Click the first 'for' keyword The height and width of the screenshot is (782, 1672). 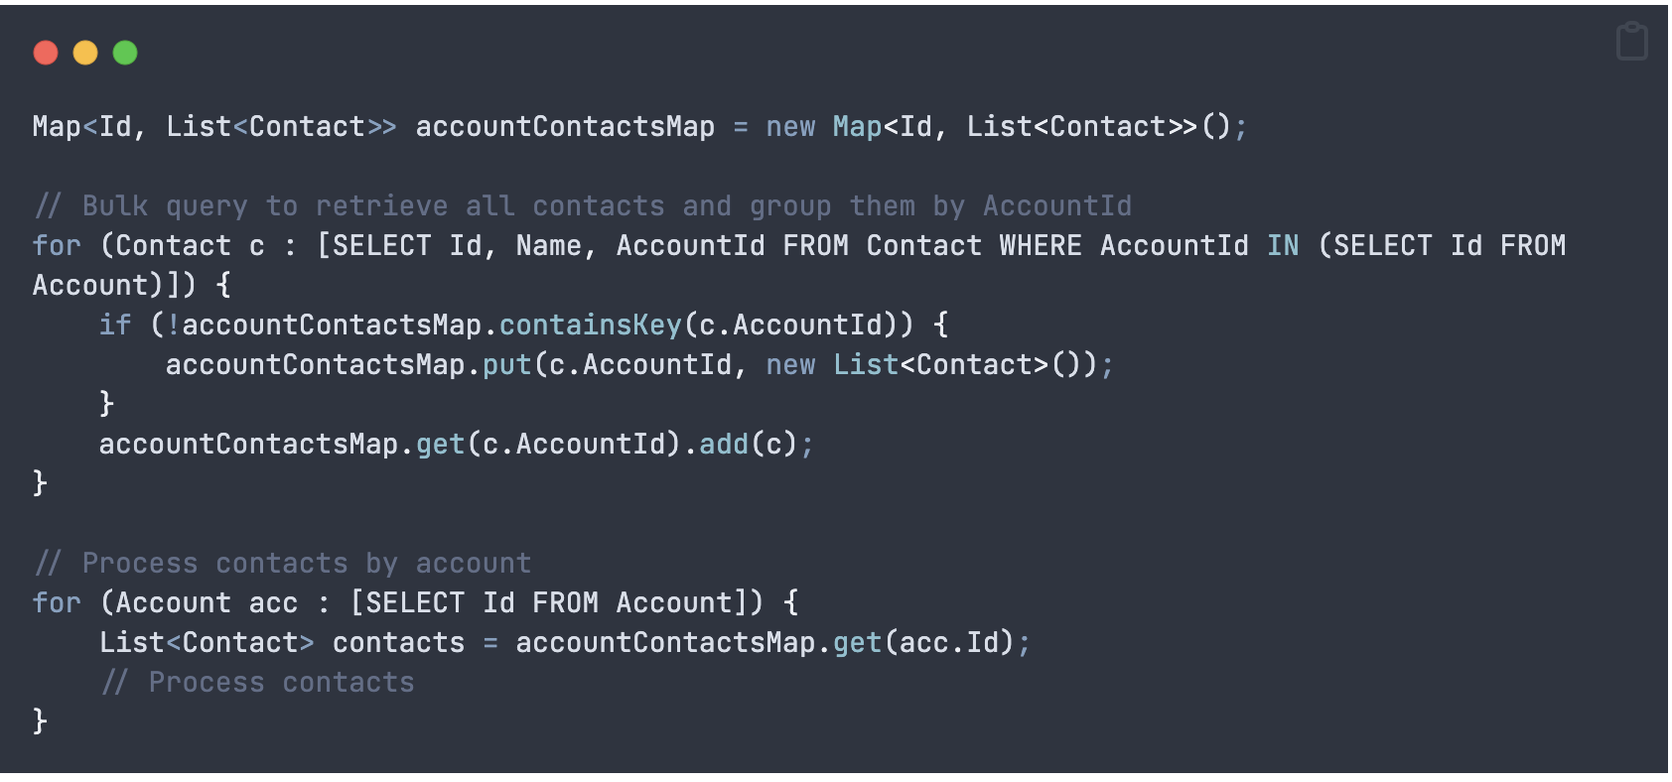tap(57, 245)
